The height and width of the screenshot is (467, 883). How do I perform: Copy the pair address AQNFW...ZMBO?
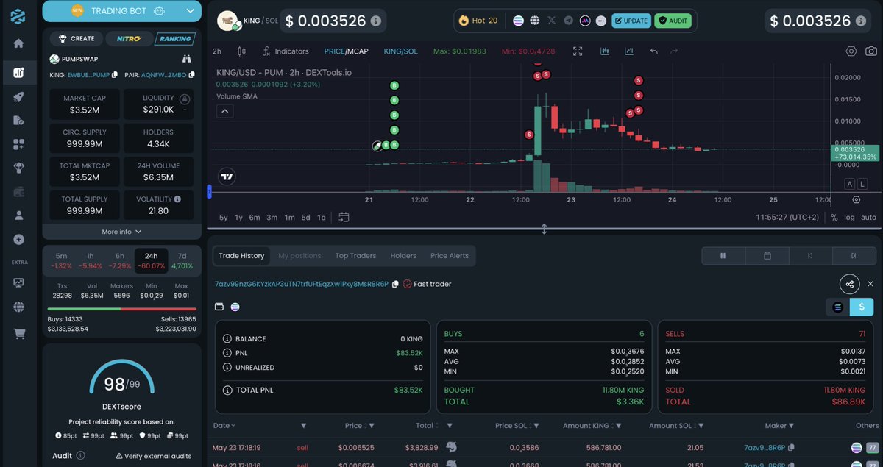(192, 74)
